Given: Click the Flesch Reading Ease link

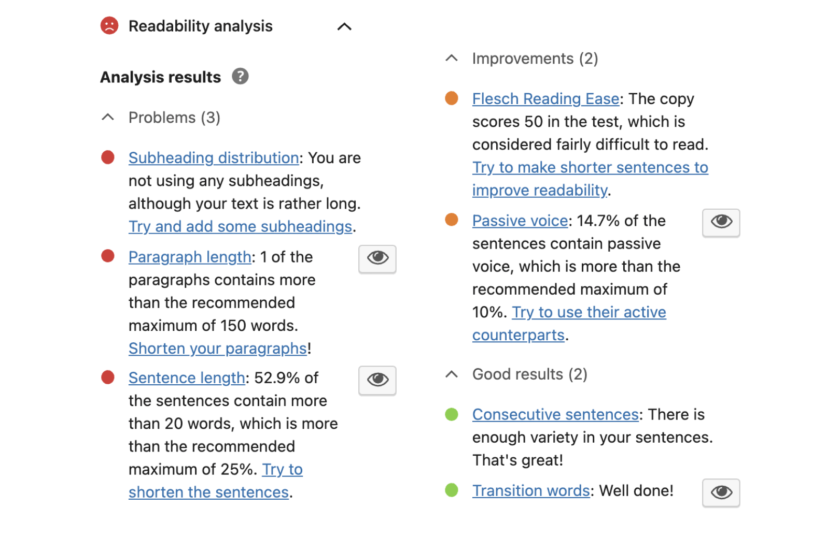Looking at the screenshot, I should point(545,98).
